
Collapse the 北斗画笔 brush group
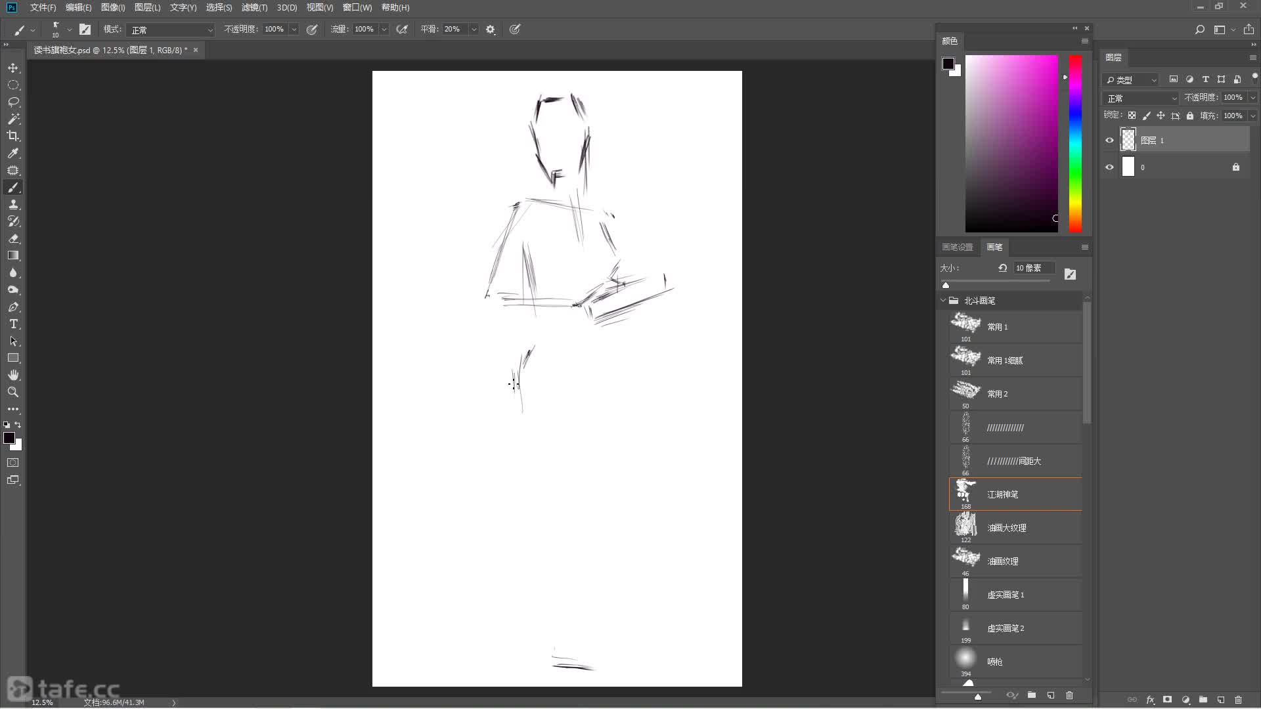pos(944,301)
